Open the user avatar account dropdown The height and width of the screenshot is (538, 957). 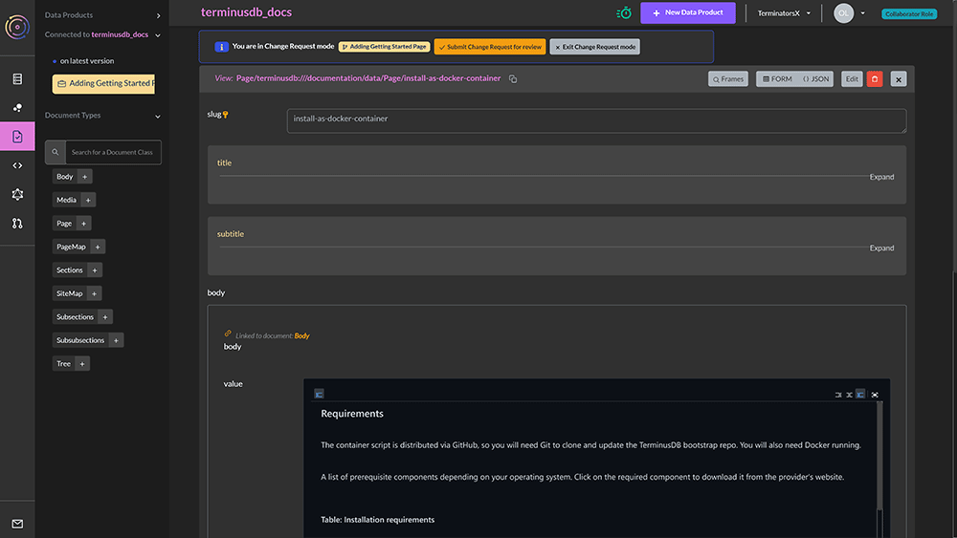(850, 13)
